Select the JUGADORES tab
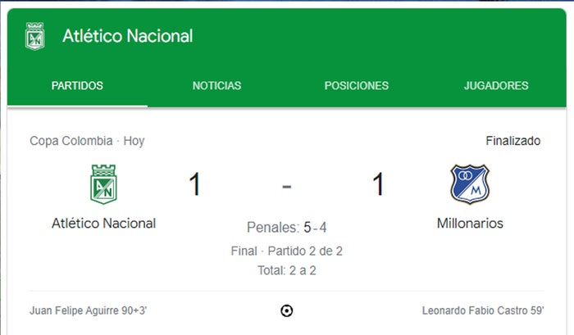This screenshot has width=574, height=335. 495,85
